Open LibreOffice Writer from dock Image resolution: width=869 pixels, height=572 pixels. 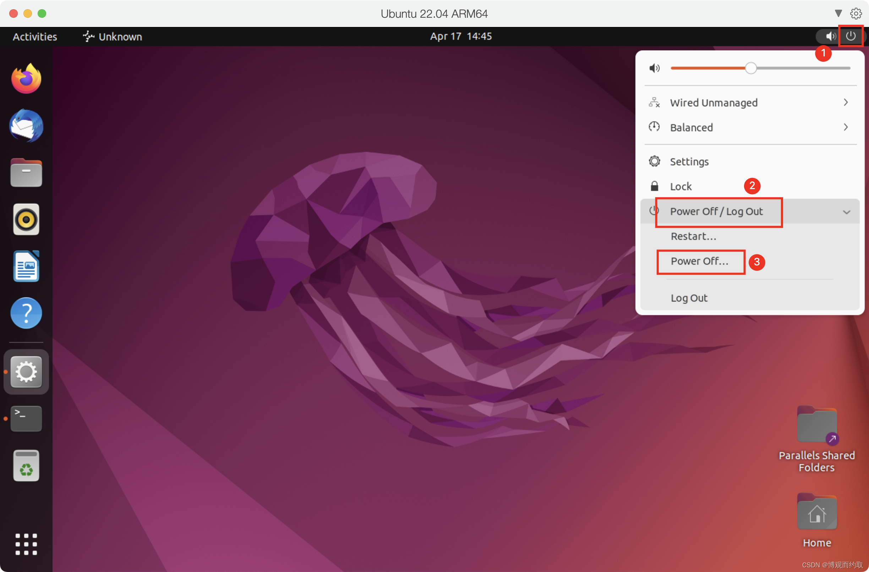pyautogui.click(x=26, y=266)
